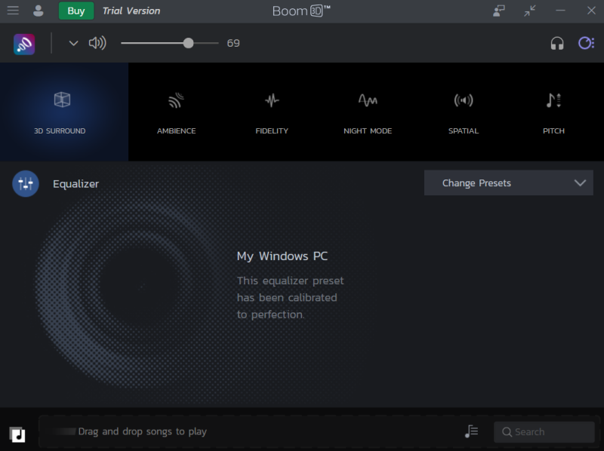Click the Change Presets chevron arrow
Viewport: 604px width, 451px height.
click(580, 183)
